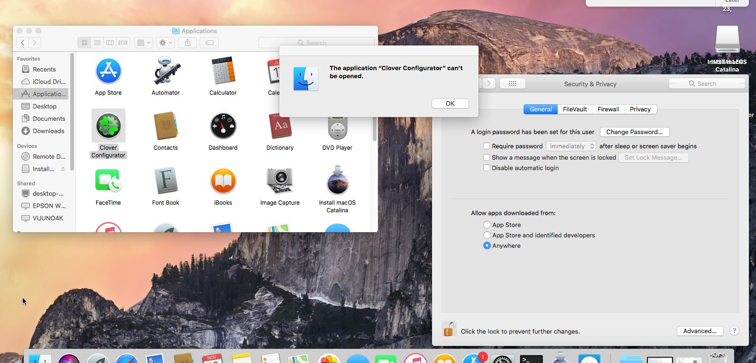Switch Finder to column view
The width and height of the screenshot is (756, 363).
click(x=110, y=43)
